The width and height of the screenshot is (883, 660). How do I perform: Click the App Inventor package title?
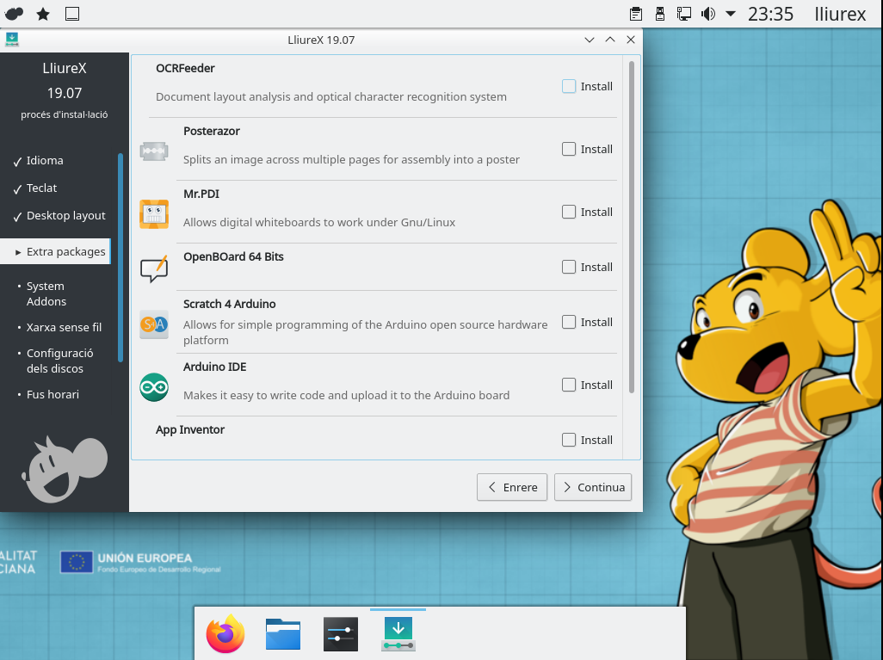[x=190, y=429]
